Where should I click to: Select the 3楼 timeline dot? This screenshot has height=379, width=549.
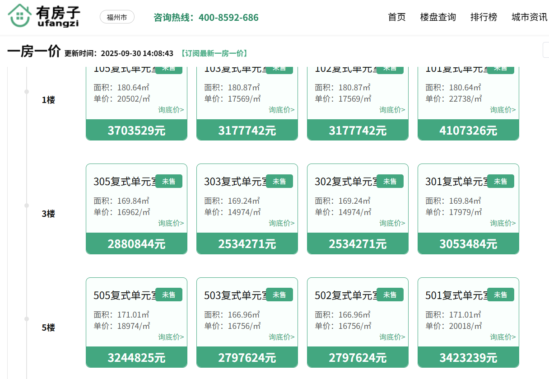[x=27, y=206]
